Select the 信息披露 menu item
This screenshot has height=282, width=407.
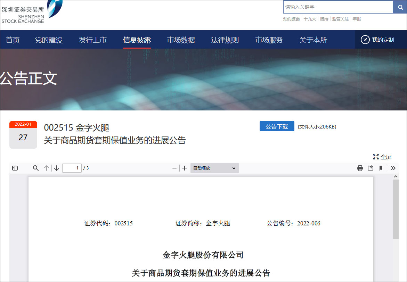(137, 40)
